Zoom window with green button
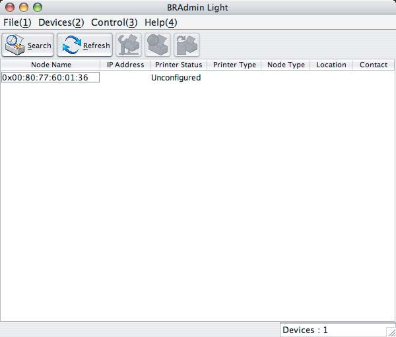This screenshot has height=337, width=396. click(x=38, y=7)
